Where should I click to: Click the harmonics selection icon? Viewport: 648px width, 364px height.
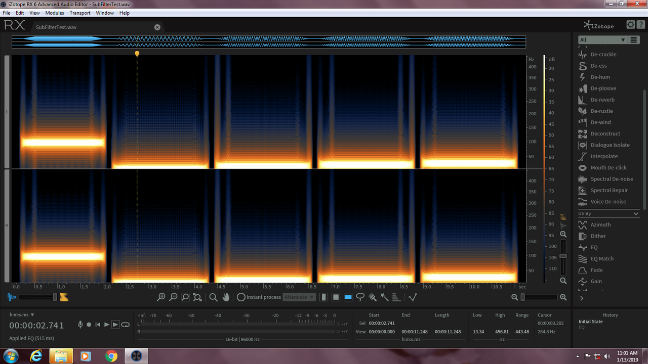(396, 297)
